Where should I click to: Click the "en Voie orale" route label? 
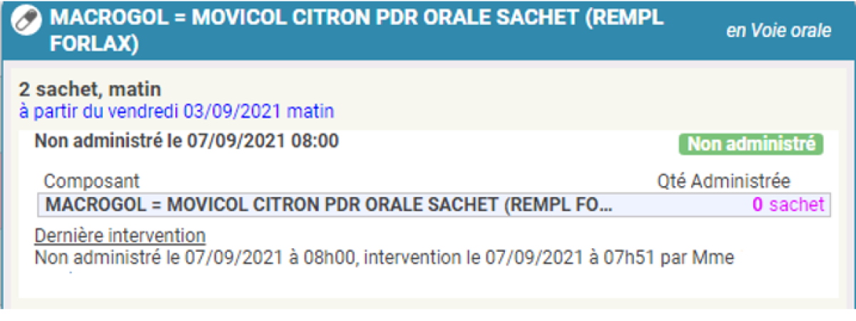coord(778,31)
